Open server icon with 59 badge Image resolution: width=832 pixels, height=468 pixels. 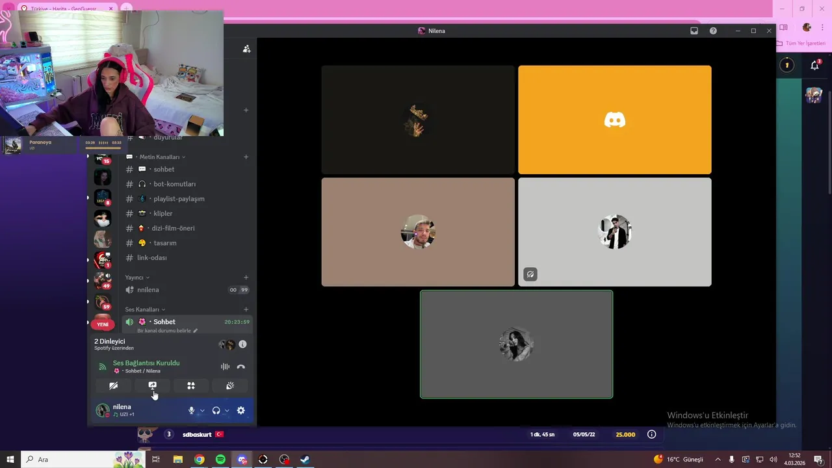point(103,302)
